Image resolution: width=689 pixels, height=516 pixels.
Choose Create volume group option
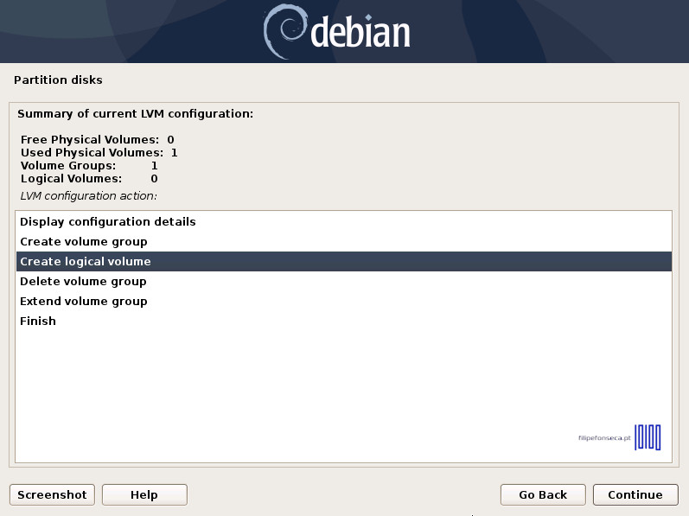84,242
